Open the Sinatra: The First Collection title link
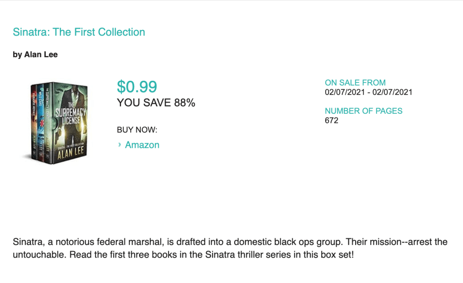This screenshot has height=283, width=463. (79, 32)
